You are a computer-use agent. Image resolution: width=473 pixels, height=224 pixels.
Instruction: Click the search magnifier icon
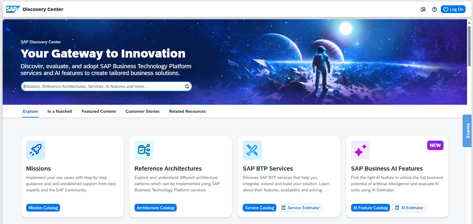(x=187, y=87)
